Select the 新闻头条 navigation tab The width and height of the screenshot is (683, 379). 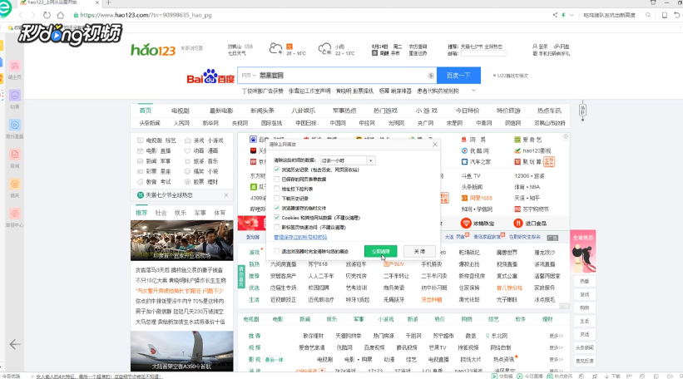click(262, 111)
